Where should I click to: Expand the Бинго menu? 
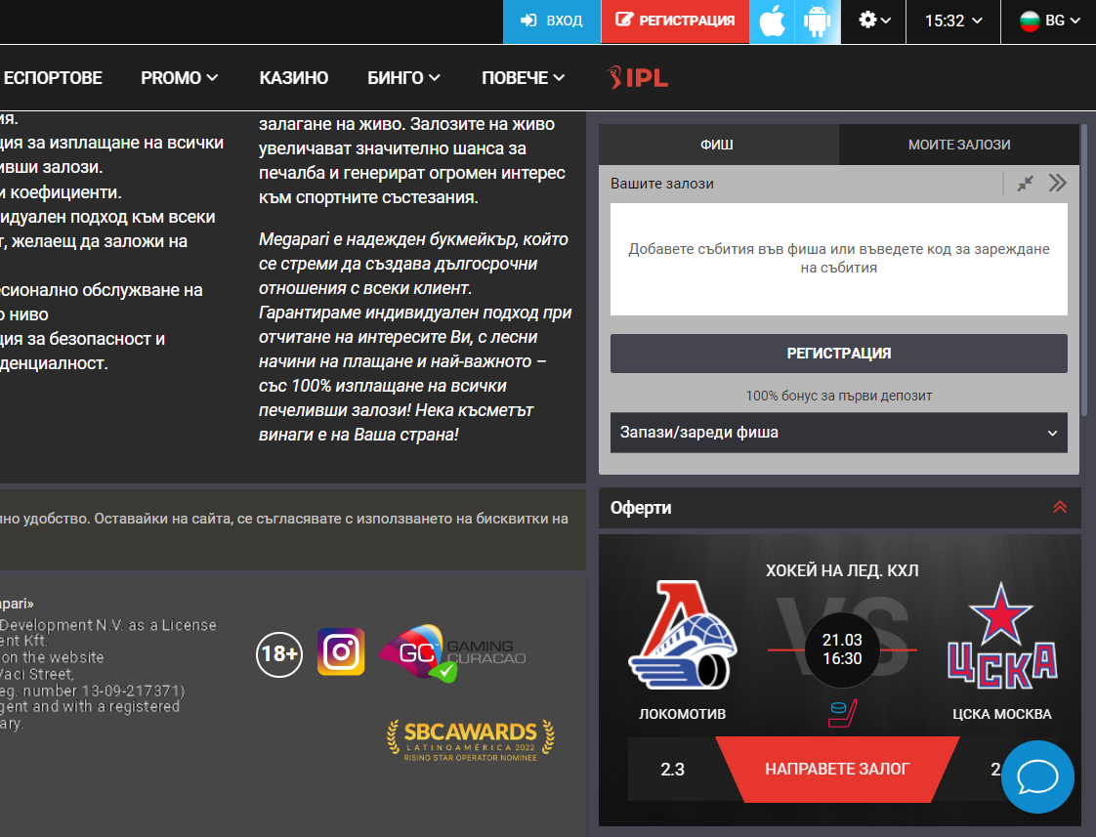click(x=403, y=77)
